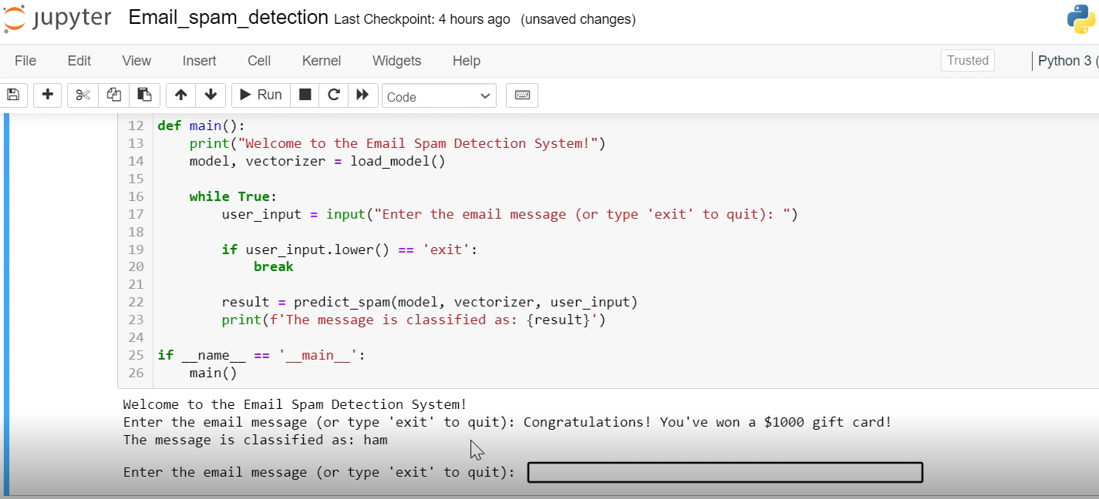Screen dimensions: 1099x499
Task: Move selected cell down arrow
Action: point(211,95)
